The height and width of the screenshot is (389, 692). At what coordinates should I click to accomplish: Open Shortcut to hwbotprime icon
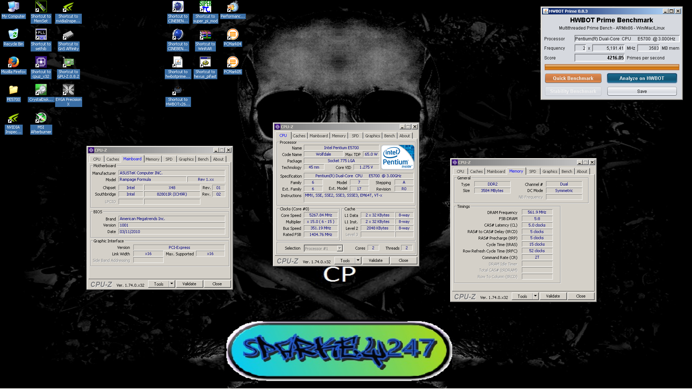[178, 67]
